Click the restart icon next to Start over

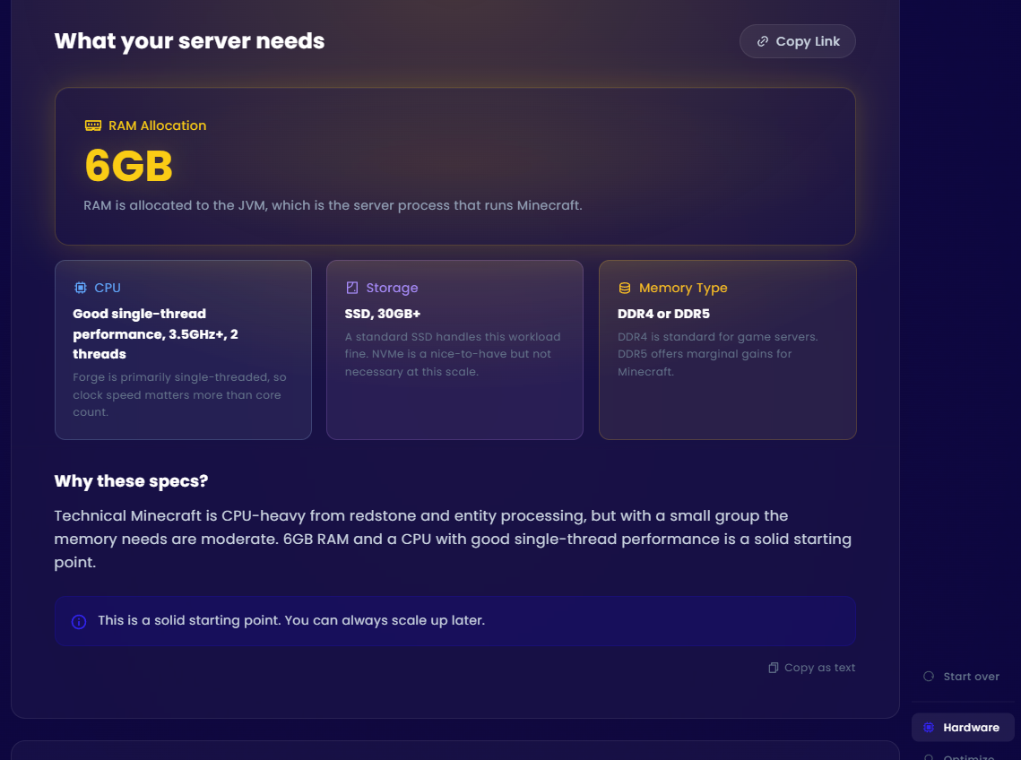[x=928, y=677]
